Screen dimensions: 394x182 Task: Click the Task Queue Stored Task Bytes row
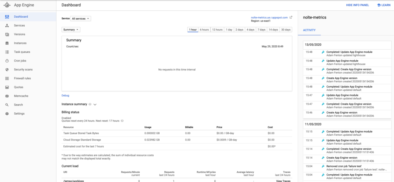tap(177, 133)
